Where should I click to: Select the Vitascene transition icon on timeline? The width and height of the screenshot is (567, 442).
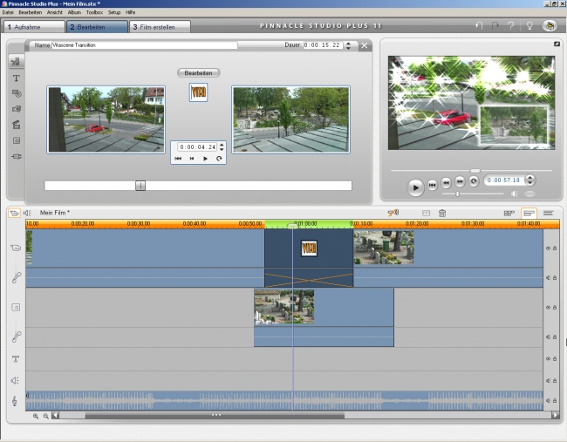pyautogui.click(x=309, y=249)
